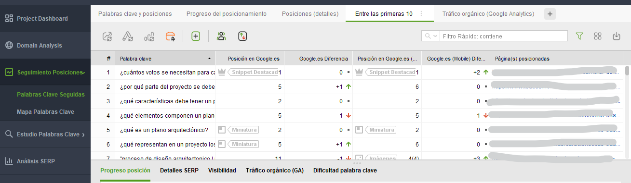Image resolution: width=631 pixels, height=183 pixels.
Task: Open the quick filter search dropdown
Action: click(430, 36)
